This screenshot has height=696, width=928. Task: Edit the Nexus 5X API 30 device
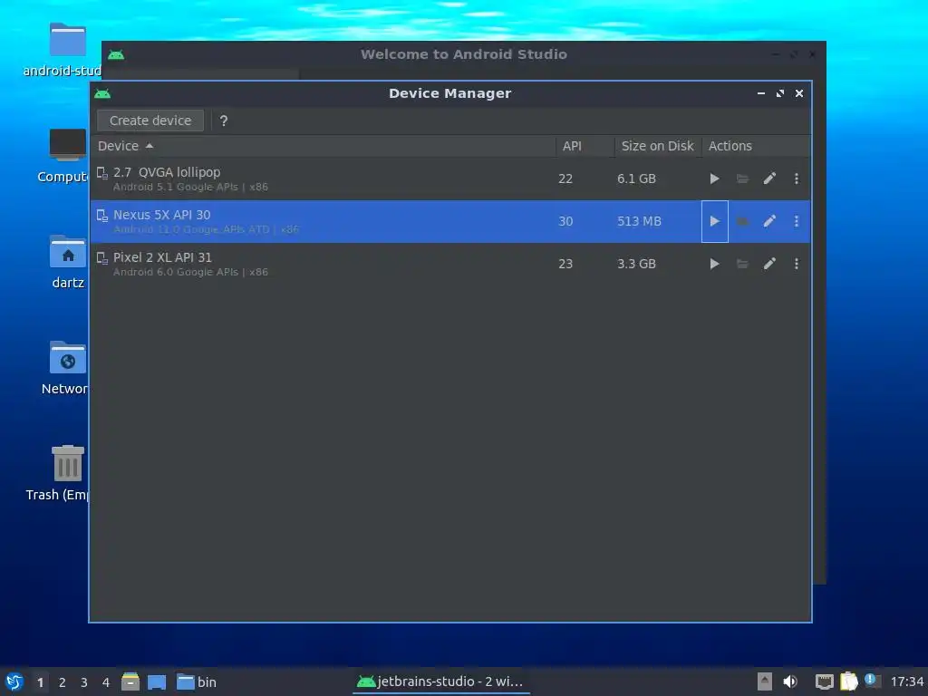(769, 221)
